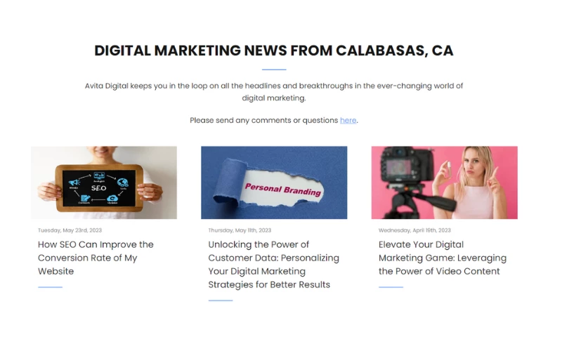The height and width of the screenshot is (337, 562).
Task: Click the date 'Tuesday, May 23rd, 2023'
Action: [x=70, y=230]
